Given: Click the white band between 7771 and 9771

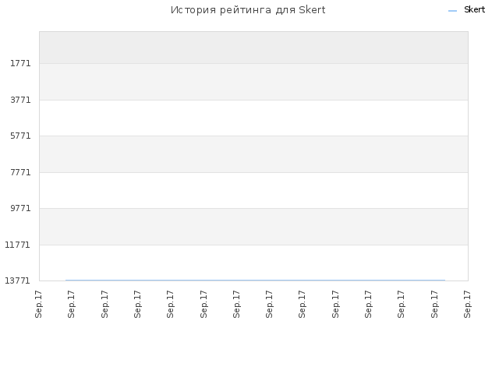Looking at the screenshot, I should (x=253, y=190).
